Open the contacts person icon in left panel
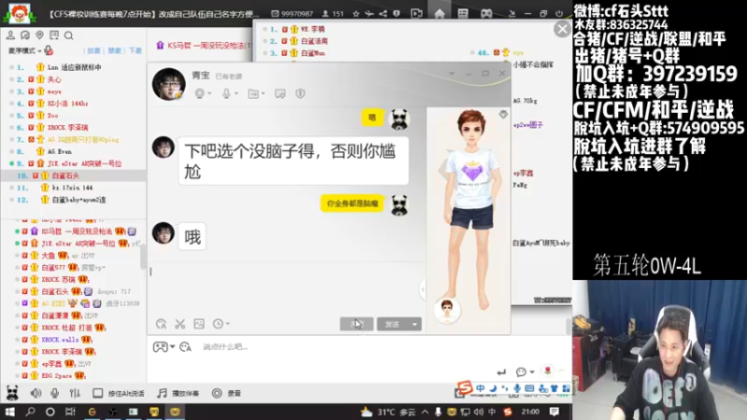This screenshot has width=747, height=420. click(x=10, y=35)
